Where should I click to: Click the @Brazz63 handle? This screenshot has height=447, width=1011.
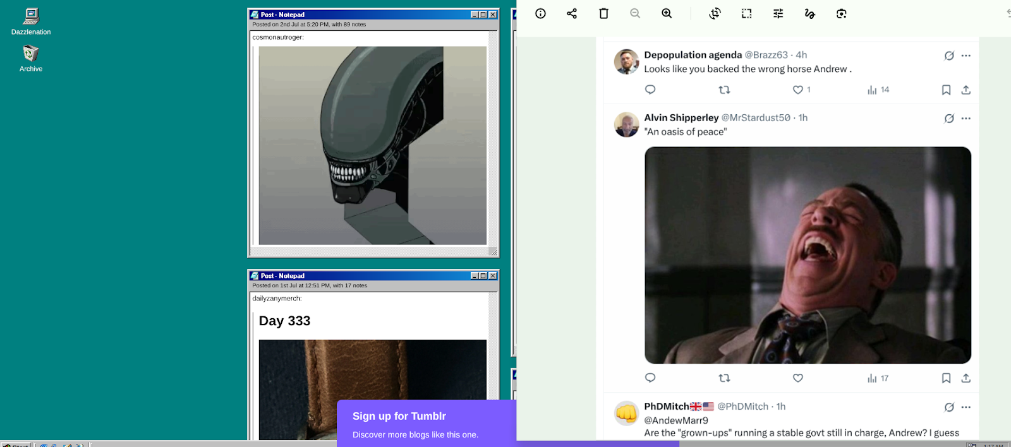click(x=766, y=55)
